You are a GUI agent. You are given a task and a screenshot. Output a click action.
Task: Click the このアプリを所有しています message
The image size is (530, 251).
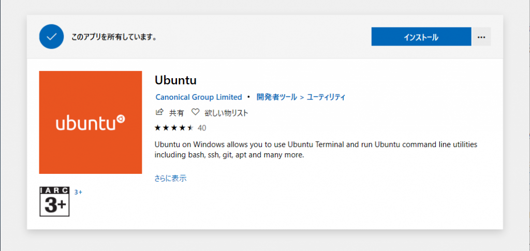[113, 37]
